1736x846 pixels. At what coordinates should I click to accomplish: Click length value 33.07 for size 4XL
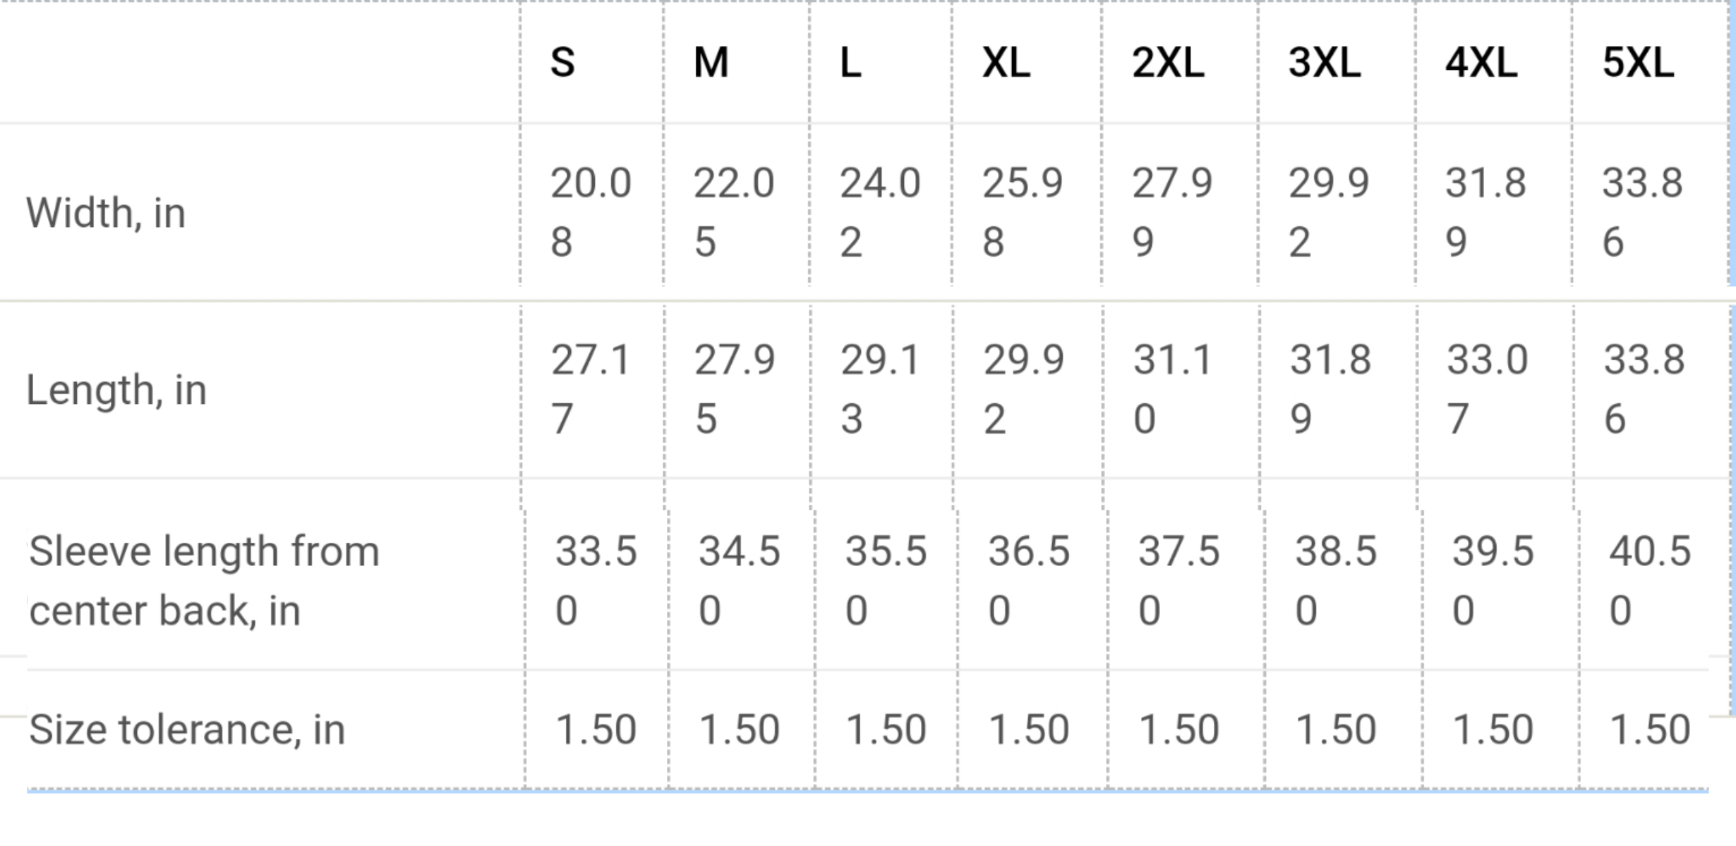[1487, 389]
